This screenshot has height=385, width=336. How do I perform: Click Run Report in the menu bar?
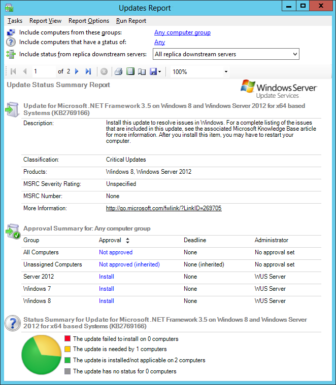(131, 21)
